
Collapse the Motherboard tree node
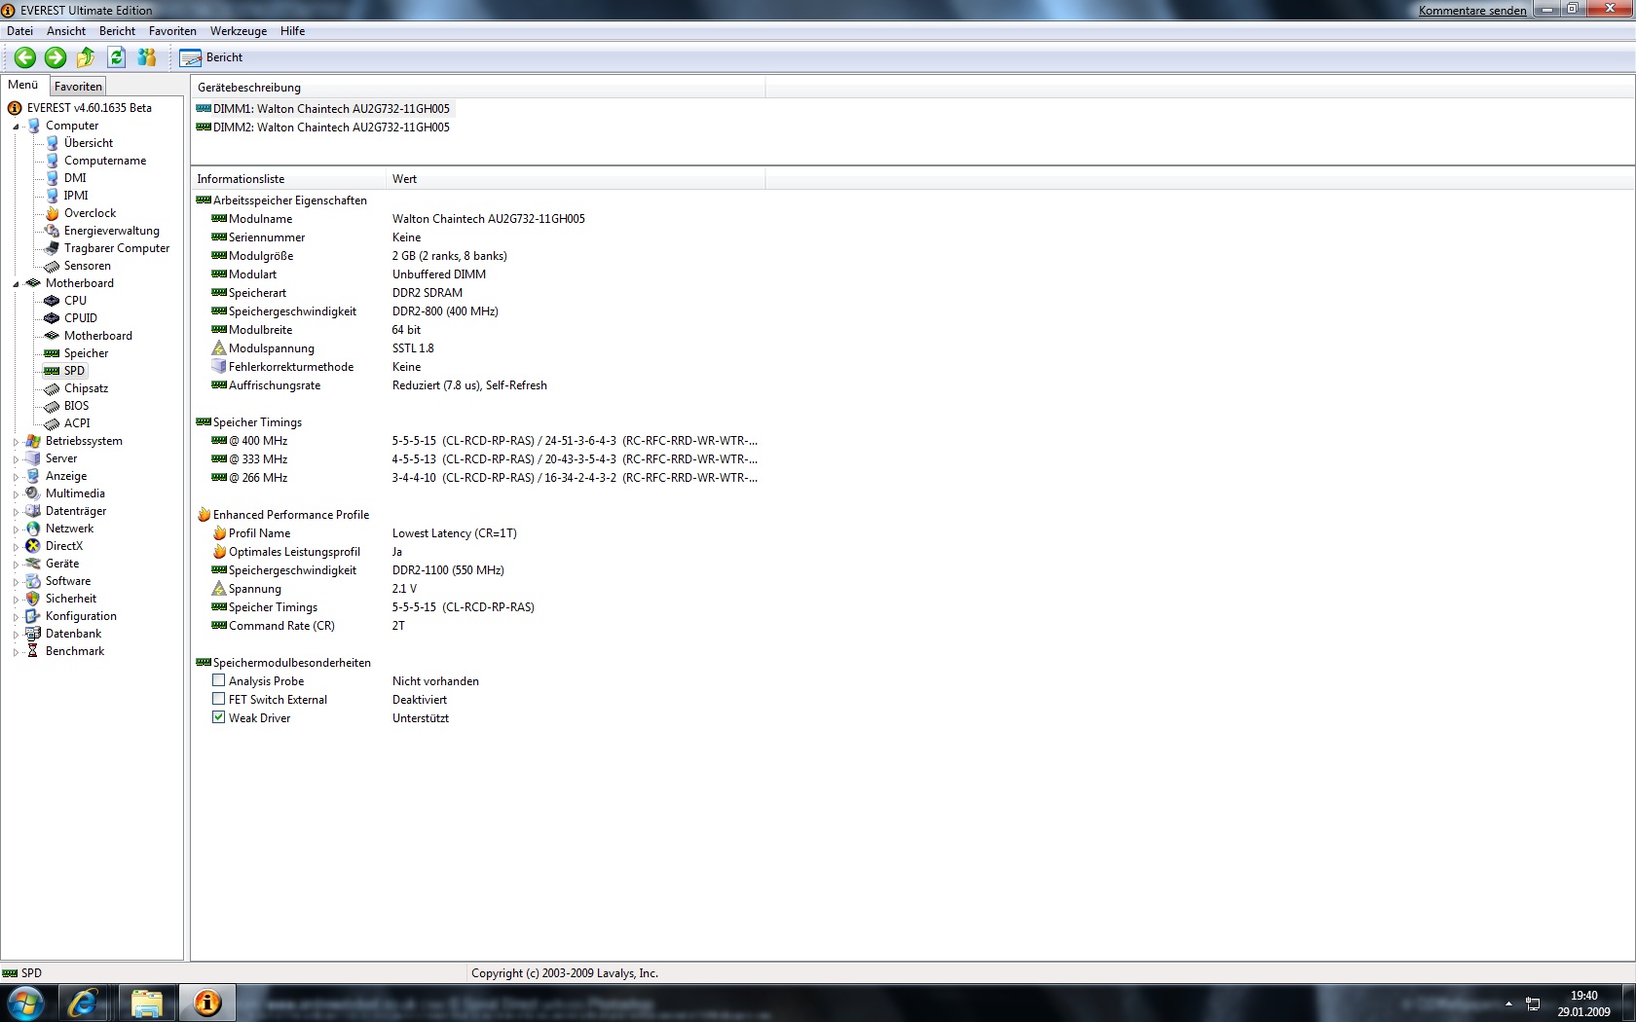point(16,284)
